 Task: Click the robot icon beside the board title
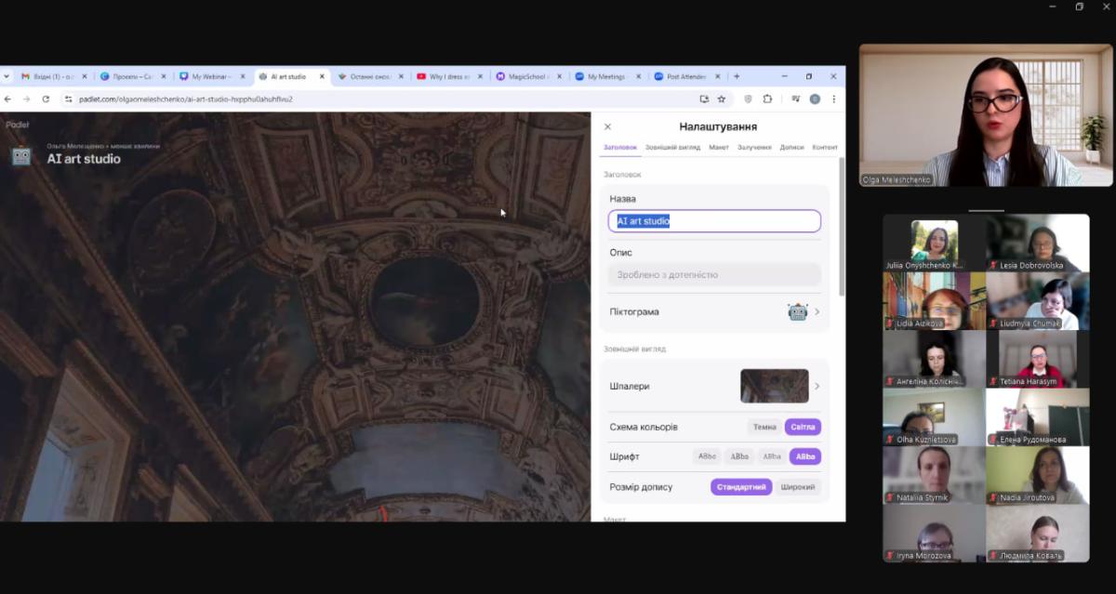pos(21,156)
